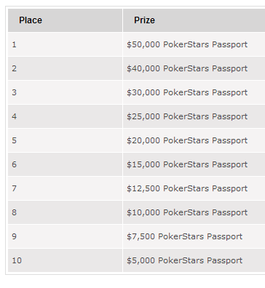The width and height of the screenshot is (265, 288).
Task: Click place number 7 cell
Action: pos(65,188)
